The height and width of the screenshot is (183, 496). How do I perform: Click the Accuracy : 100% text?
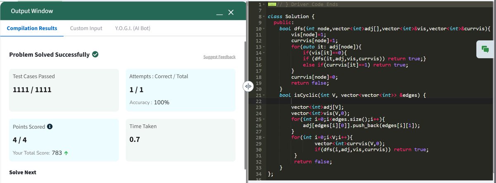pyautogui.click(x=149, y=102)
